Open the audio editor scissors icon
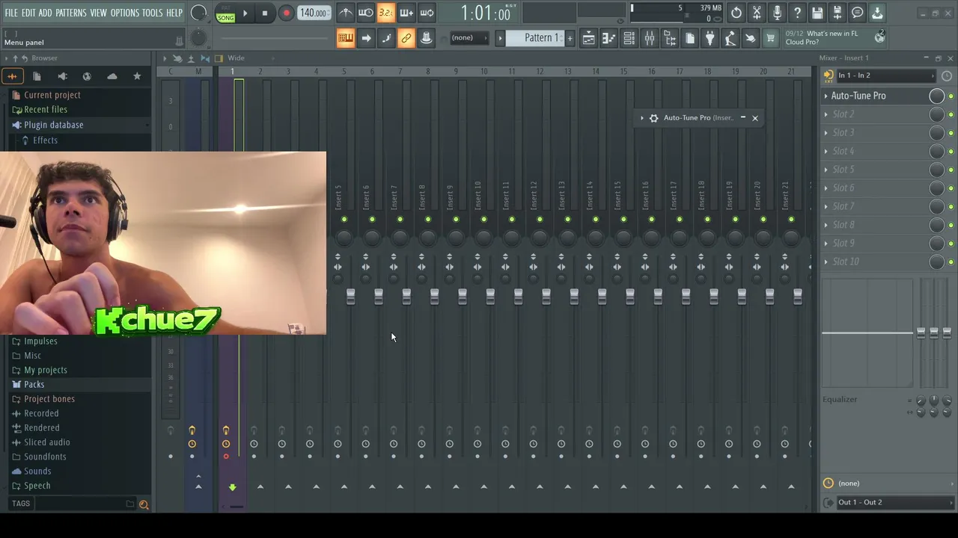Viewport: 958px width, 538px height. click(x=757, y=13)
